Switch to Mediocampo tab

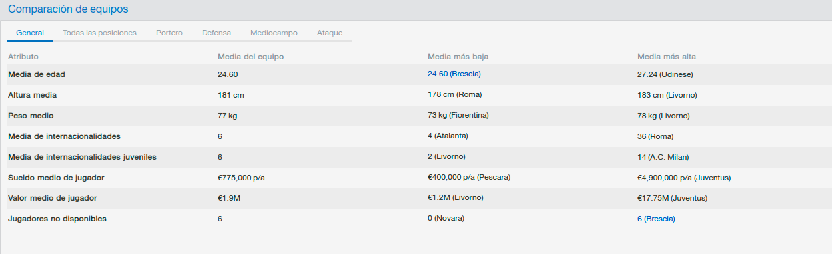tap(274, 33)
